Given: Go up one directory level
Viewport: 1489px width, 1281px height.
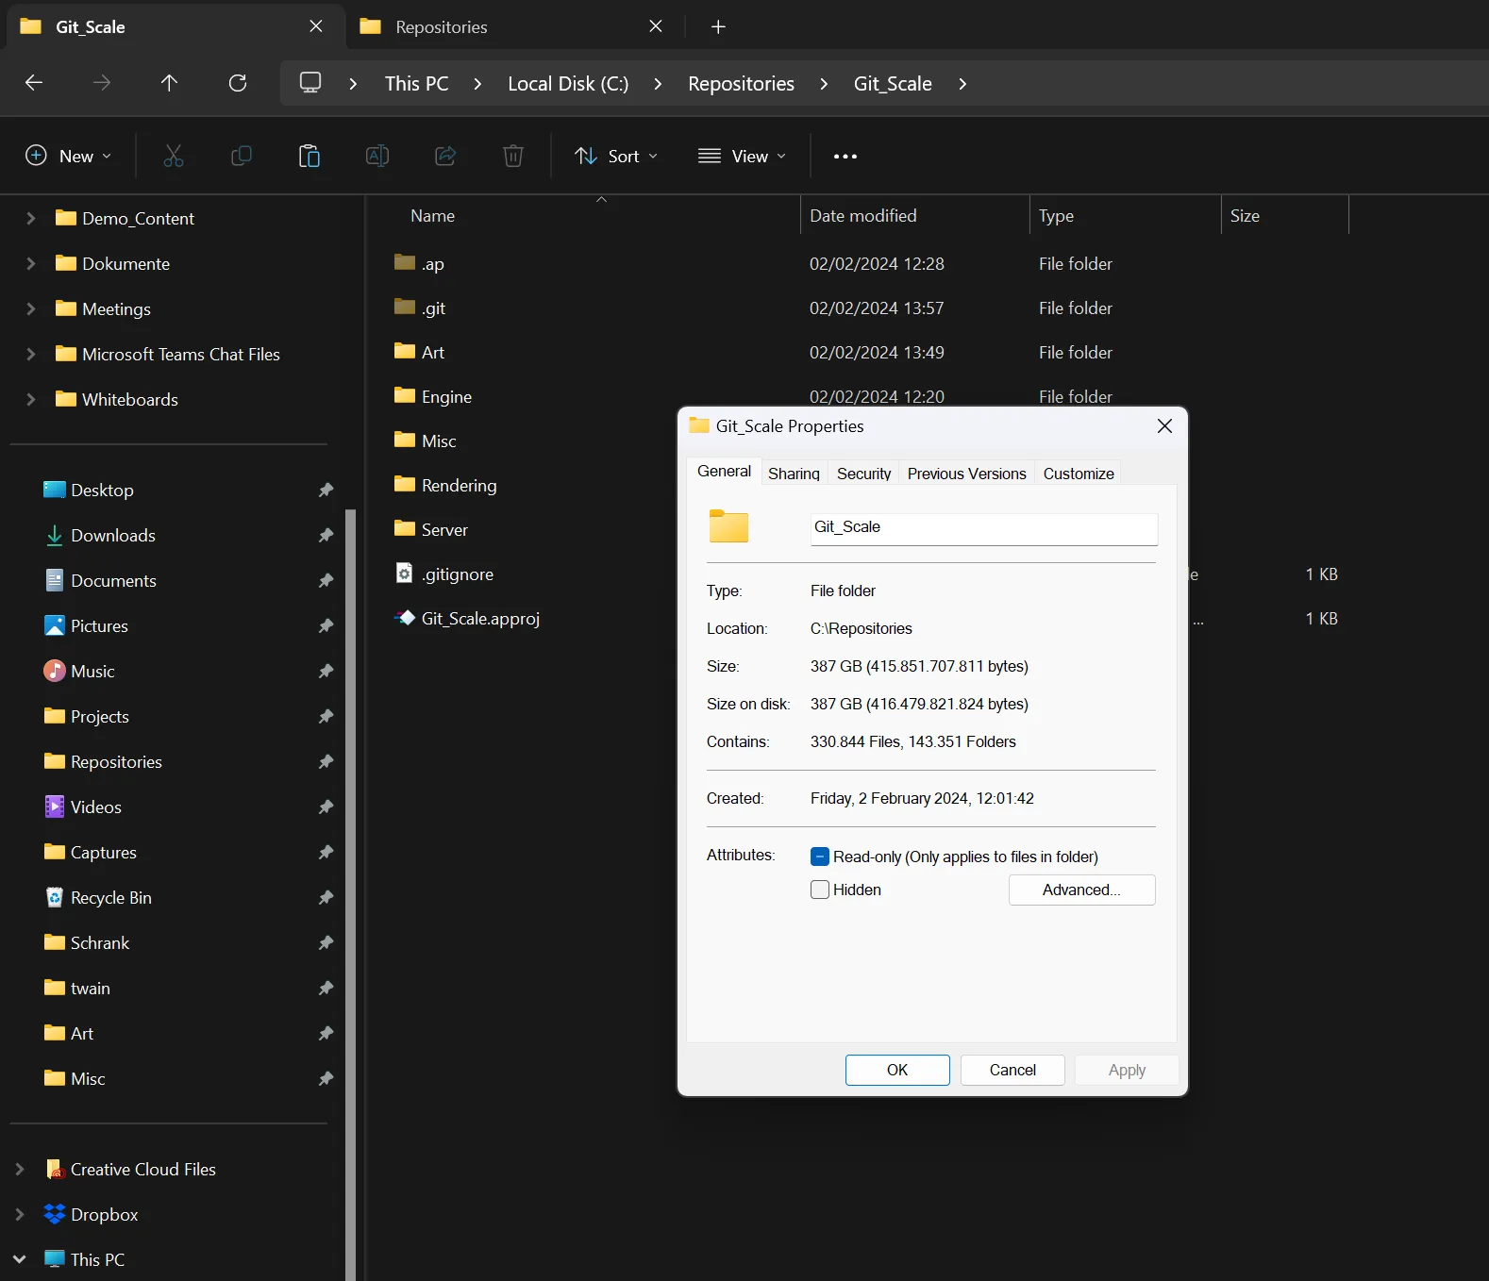Looking at the screenshot, I should point(170,83).
